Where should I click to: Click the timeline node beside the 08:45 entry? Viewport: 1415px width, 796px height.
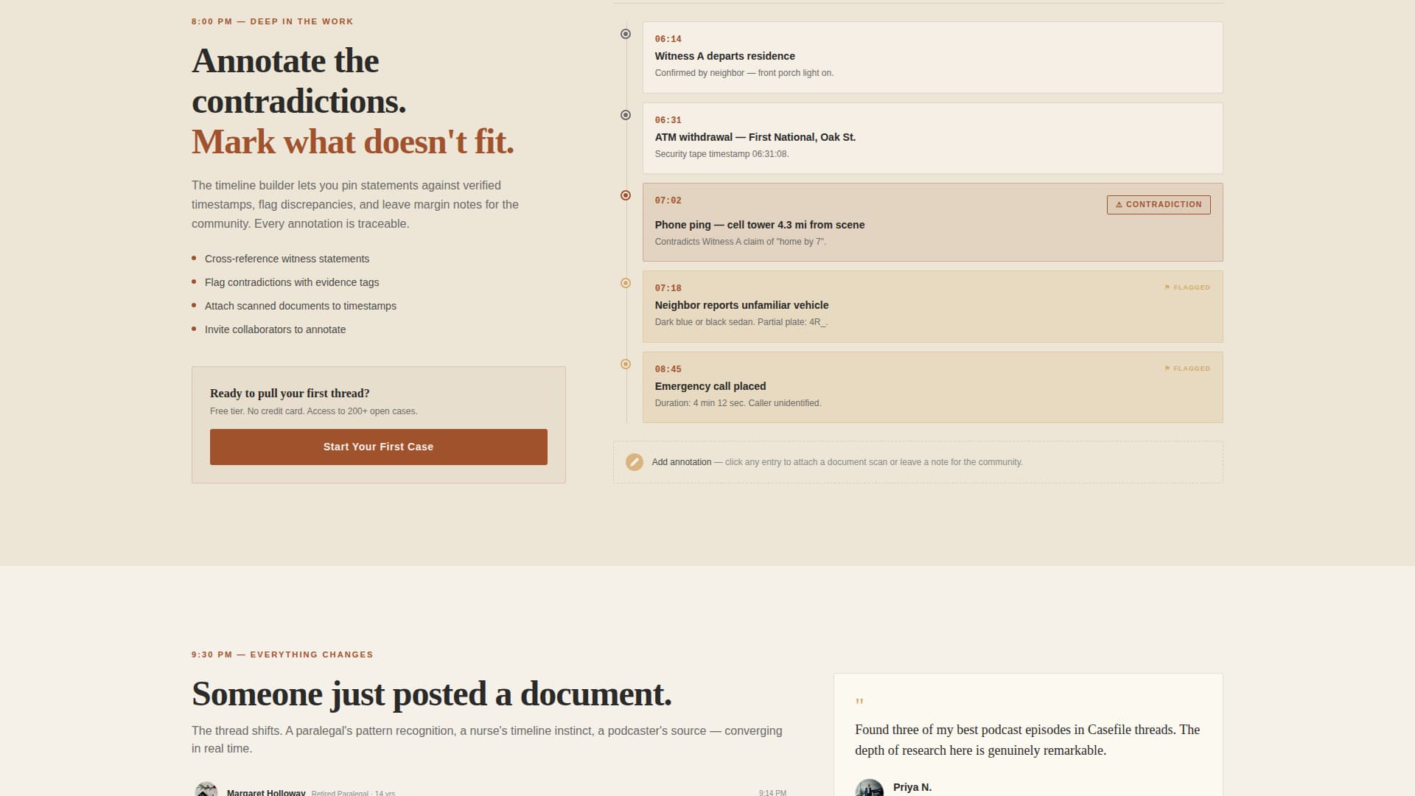point(626,363)
